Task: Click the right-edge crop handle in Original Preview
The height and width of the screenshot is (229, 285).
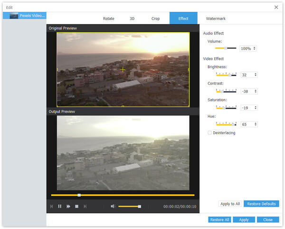Action: tap(189, 70)
